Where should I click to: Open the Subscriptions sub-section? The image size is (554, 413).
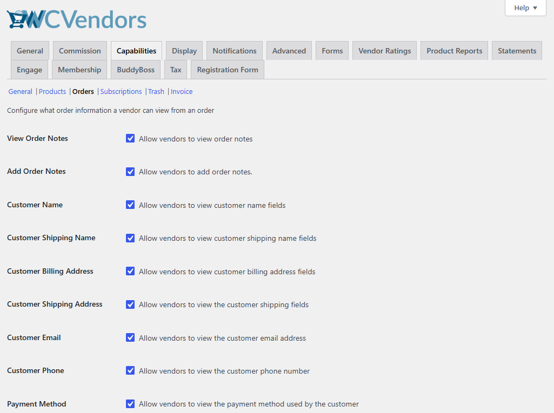click(x=121, y=91)
